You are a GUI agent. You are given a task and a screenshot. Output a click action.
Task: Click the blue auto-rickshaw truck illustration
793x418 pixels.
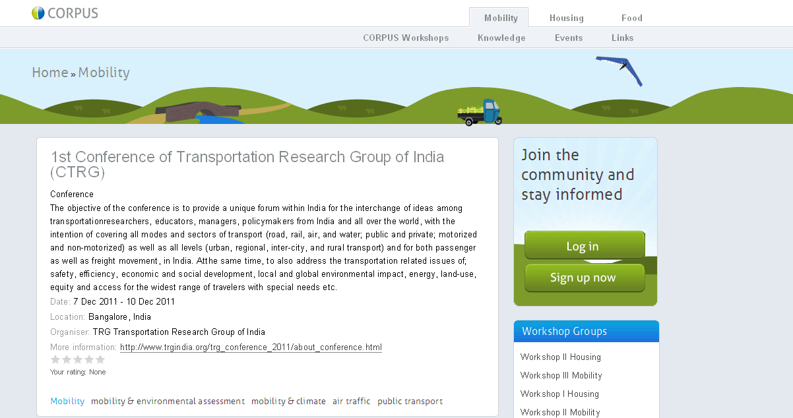click(481, 112)
